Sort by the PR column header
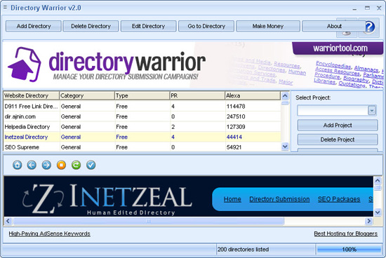 [197, 95]
